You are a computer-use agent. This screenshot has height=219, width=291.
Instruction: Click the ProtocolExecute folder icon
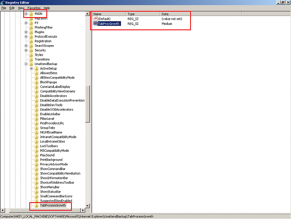tap(31, 37)
